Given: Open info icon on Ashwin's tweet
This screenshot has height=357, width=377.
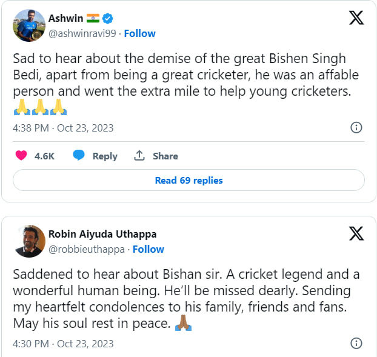Looking at the screenshot, I should [x=356, y=128].
